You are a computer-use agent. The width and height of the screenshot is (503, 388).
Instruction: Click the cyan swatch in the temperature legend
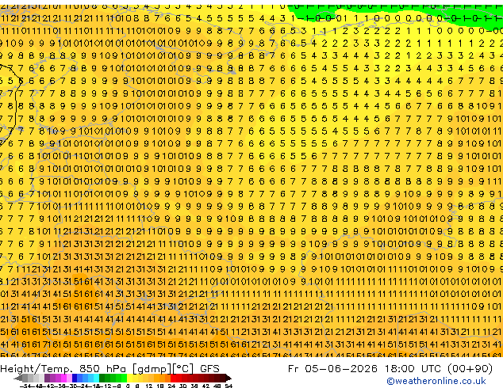(96, 378)
